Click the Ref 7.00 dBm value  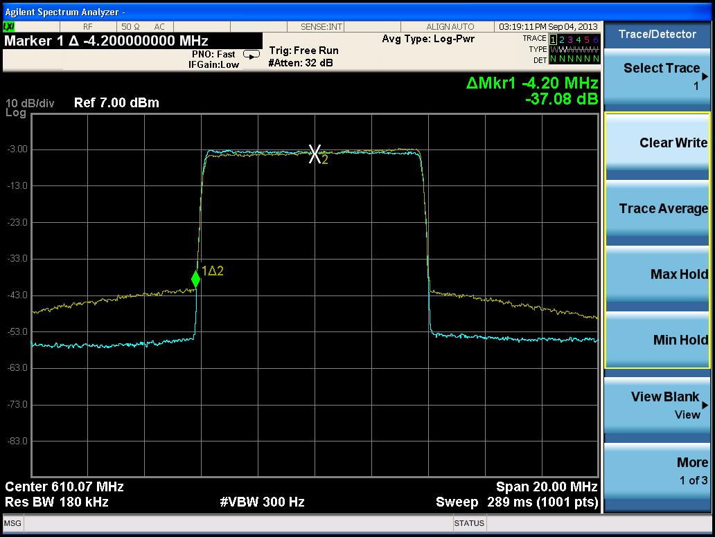coord(116,102)
